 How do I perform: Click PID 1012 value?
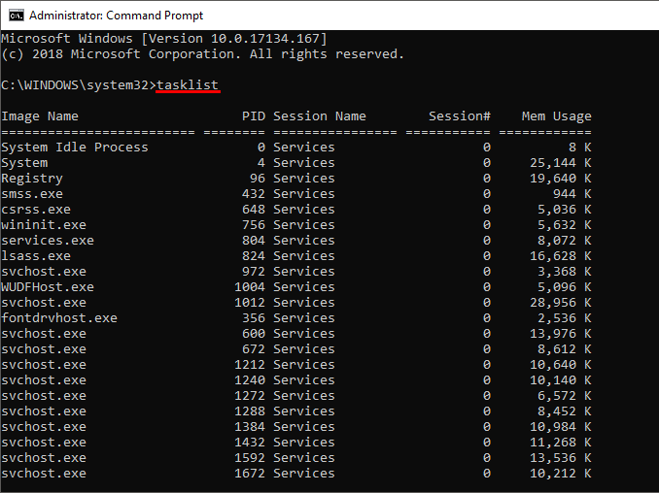click(x=250, y=303)
